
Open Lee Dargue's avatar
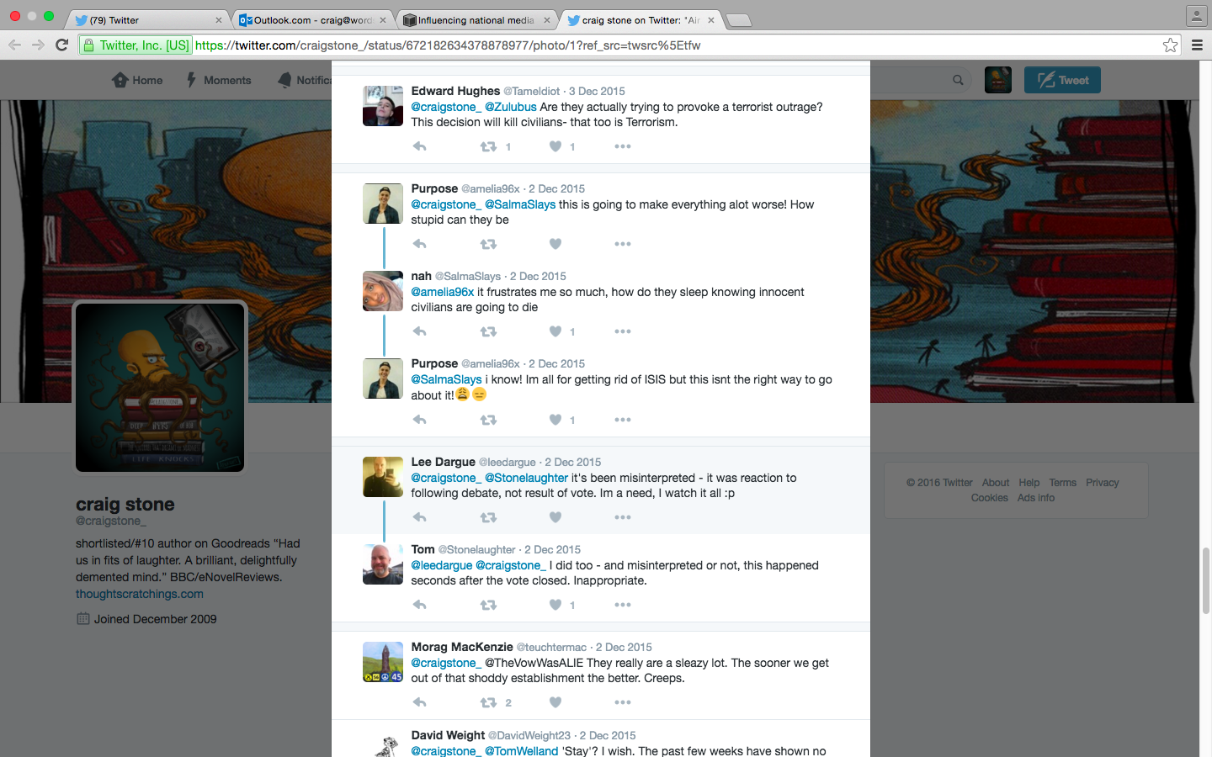[x=383, y=477]
